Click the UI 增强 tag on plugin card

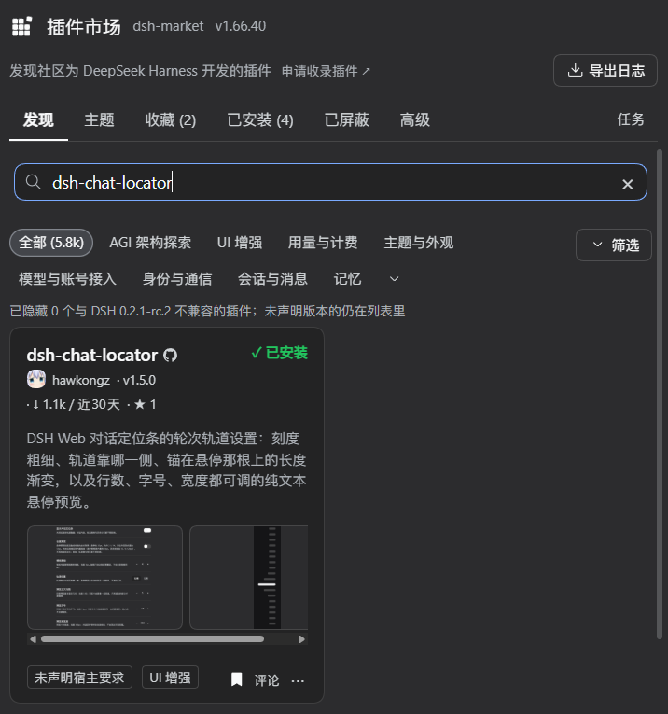click(x=170, y=677)
